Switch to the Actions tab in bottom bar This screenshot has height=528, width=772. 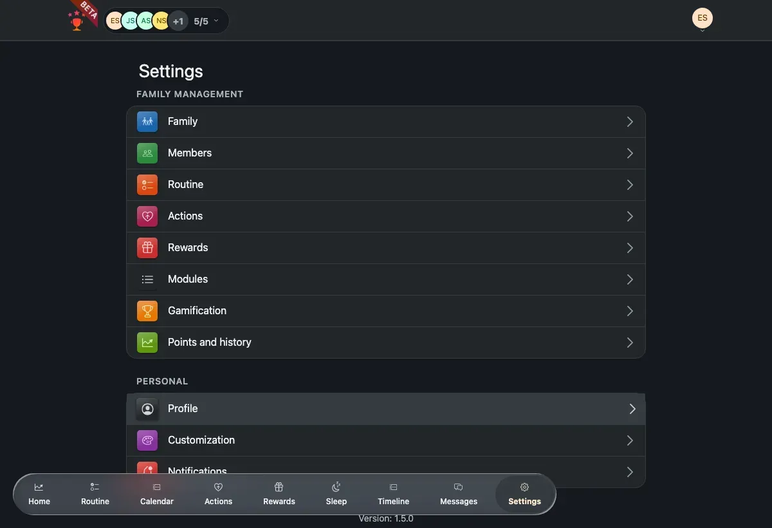click(218, 494)
